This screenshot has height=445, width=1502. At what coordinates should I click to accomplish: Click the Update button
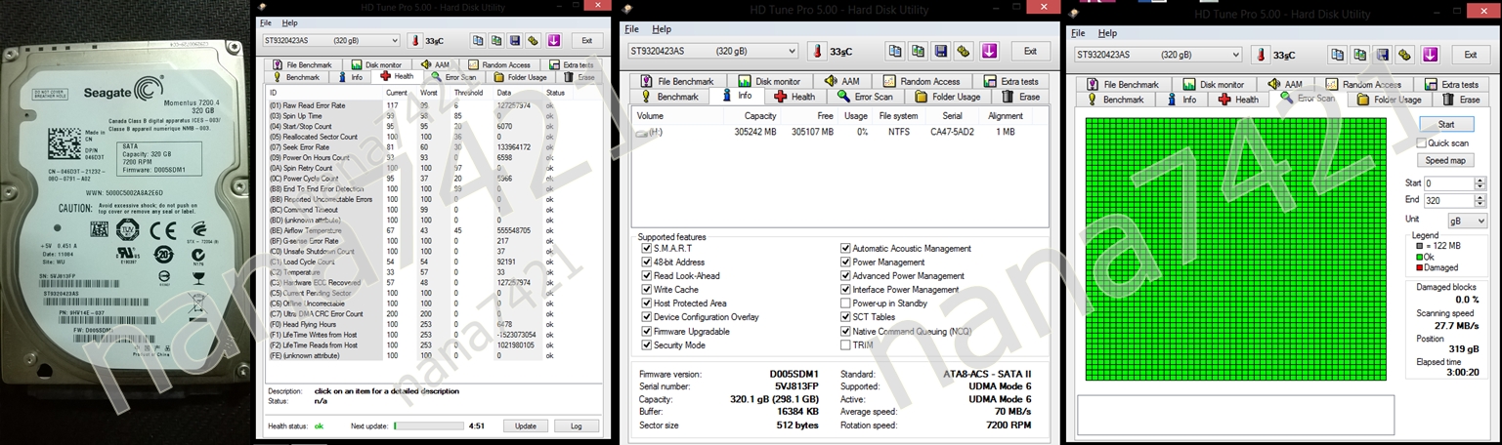(x=526, y=425)
